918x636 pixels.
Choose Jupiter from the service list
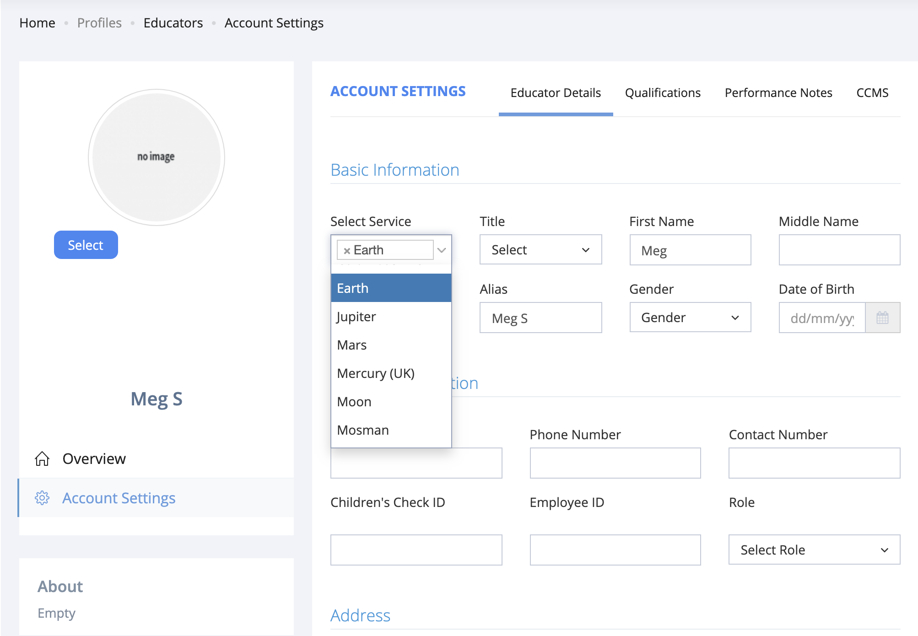click(356, 317)
